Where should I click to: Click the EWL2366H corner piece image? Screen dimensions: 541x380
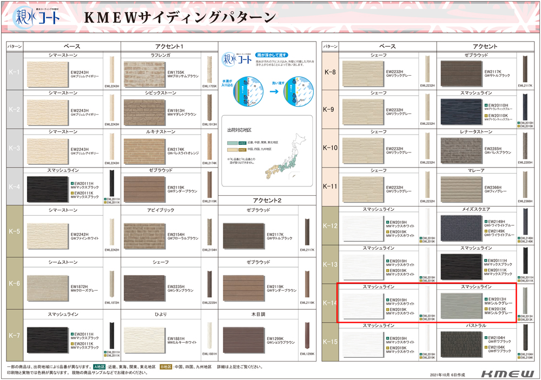pos(525,184)
